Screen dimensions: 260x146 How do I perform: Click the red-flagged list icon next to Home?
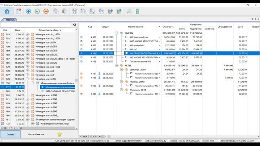(x=19, y=11)
